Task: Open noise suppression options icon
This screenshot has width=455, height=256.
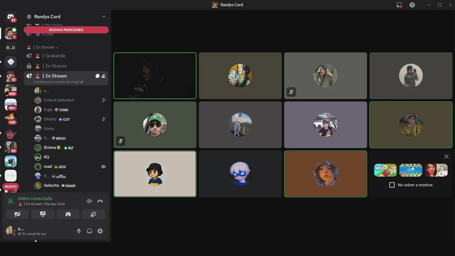Action: (89, 201)
